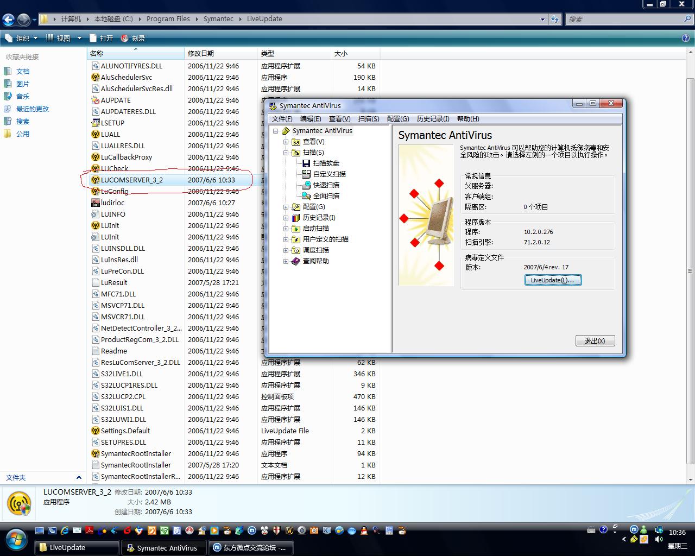Click the refresh icon beside address bar
Image resolution: width=695 pixels, height=556 pixels.
point(555,19)
